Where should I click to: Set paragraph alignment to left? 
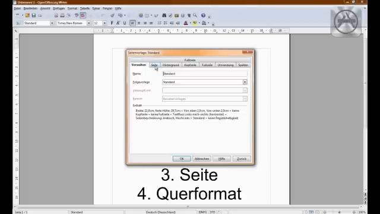[132, 23]
